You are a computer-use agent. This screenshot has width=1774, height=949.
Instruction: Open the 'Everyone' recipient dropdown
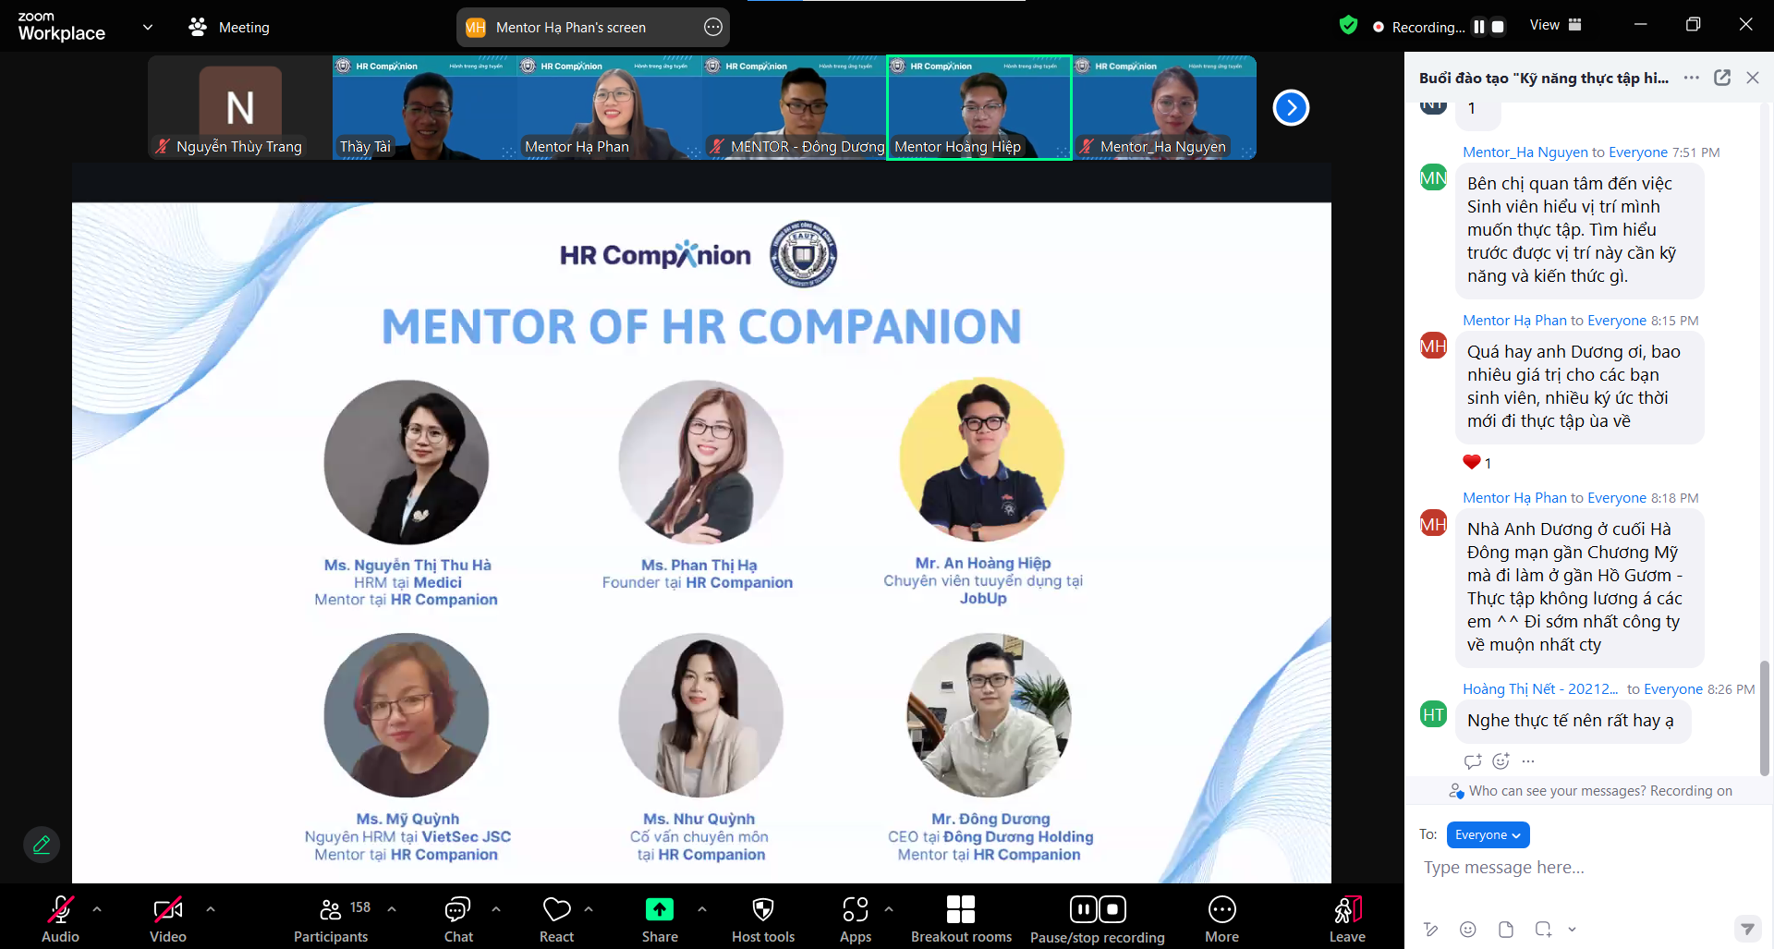click(x=1488, y=834)
